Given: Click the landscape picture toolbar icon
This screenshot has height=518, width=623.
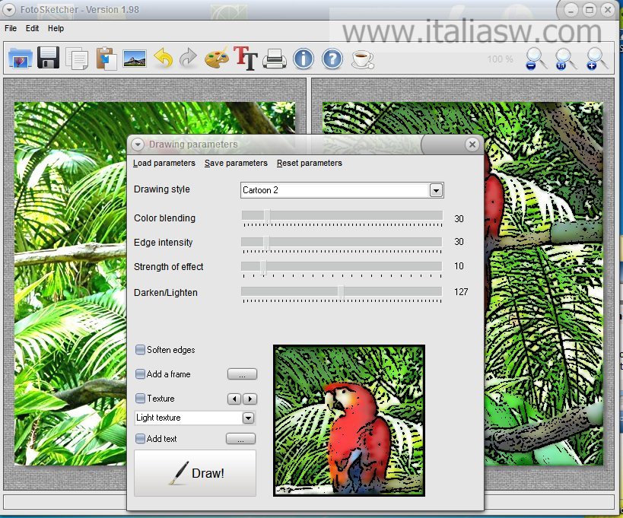Looking at the screenshot, I should (x=135, y=59).
